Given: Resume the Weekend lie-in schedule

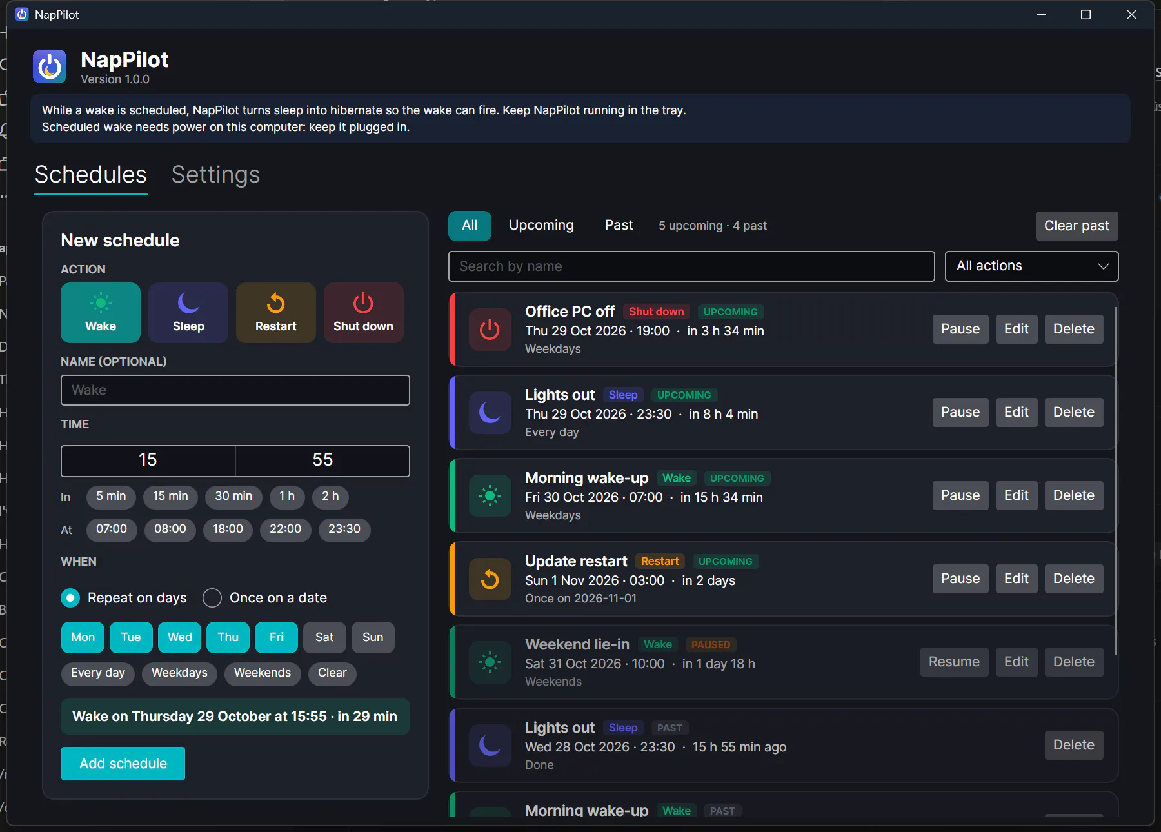Looking at the screenshot, I should (954, 662).
